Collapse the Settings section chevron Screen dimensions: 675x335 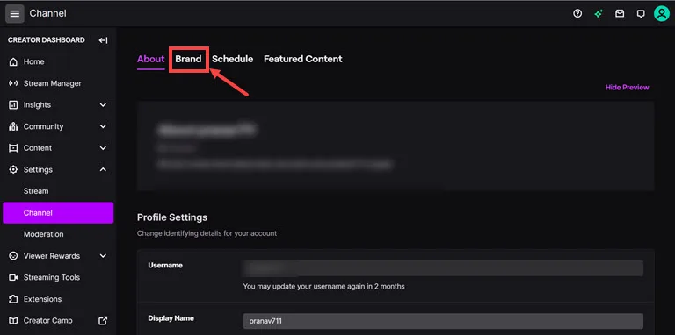coord(103,169)
